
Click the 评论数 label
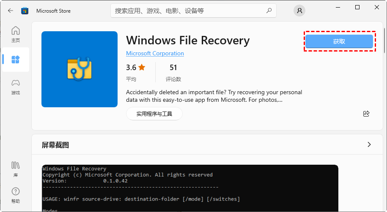[173, 79]
